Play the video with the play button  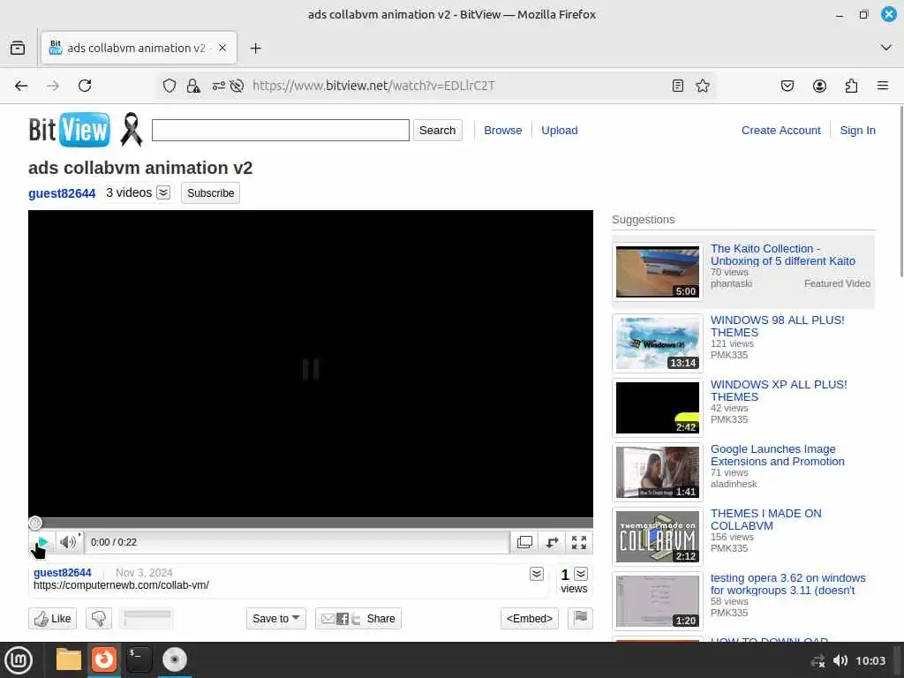click(42, 542)
